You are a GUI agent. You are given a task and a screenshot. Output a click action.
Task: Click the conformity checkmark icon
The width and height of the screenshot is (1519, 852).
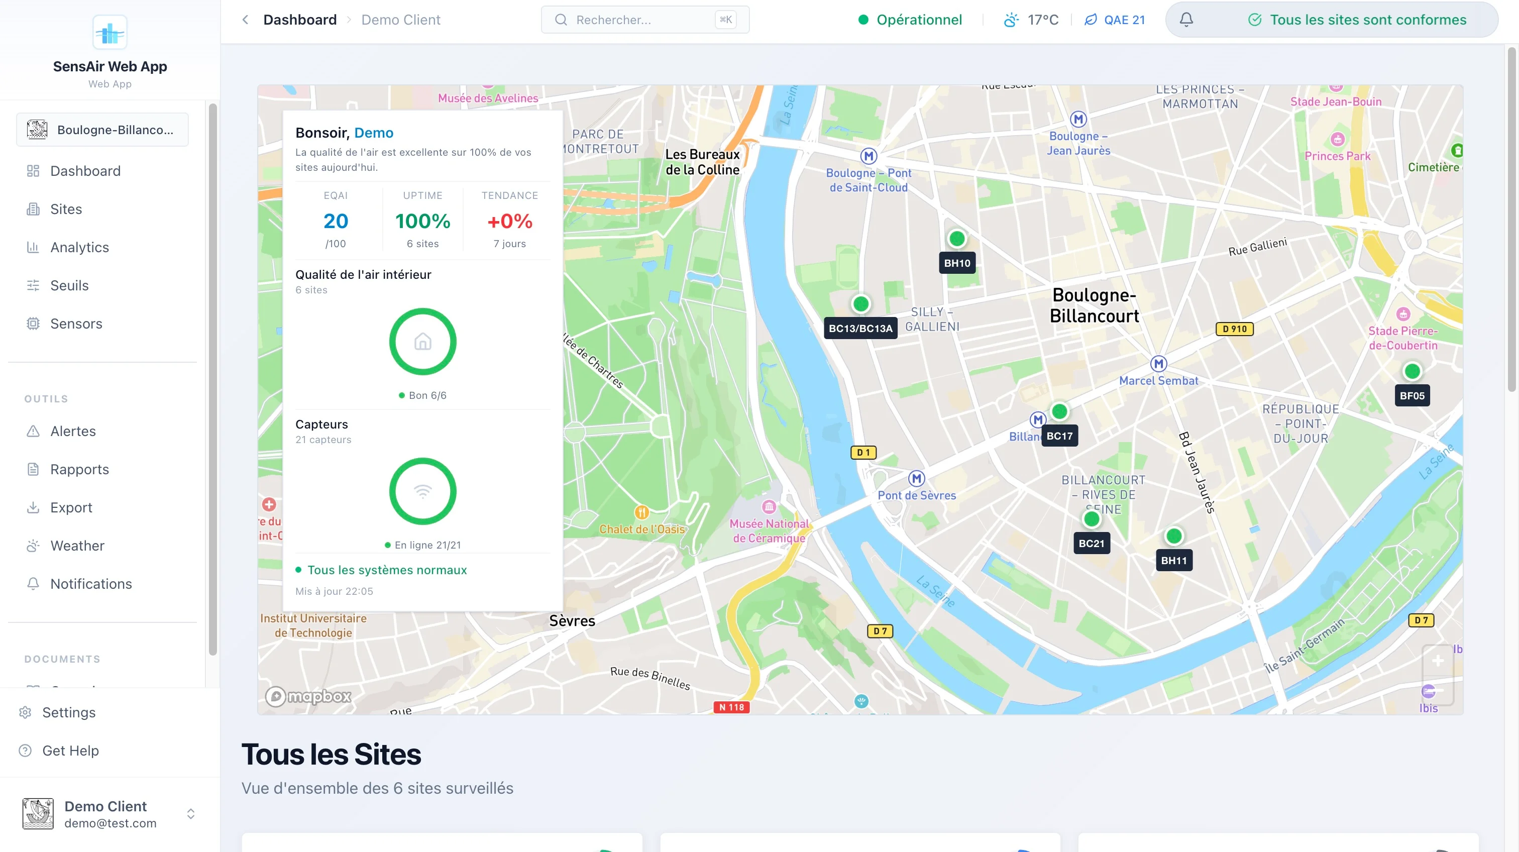pyautogui.click(x=1255, y=20)
